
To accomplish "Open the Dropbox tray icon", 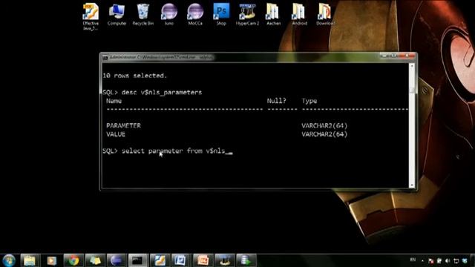I will [465, 260].
